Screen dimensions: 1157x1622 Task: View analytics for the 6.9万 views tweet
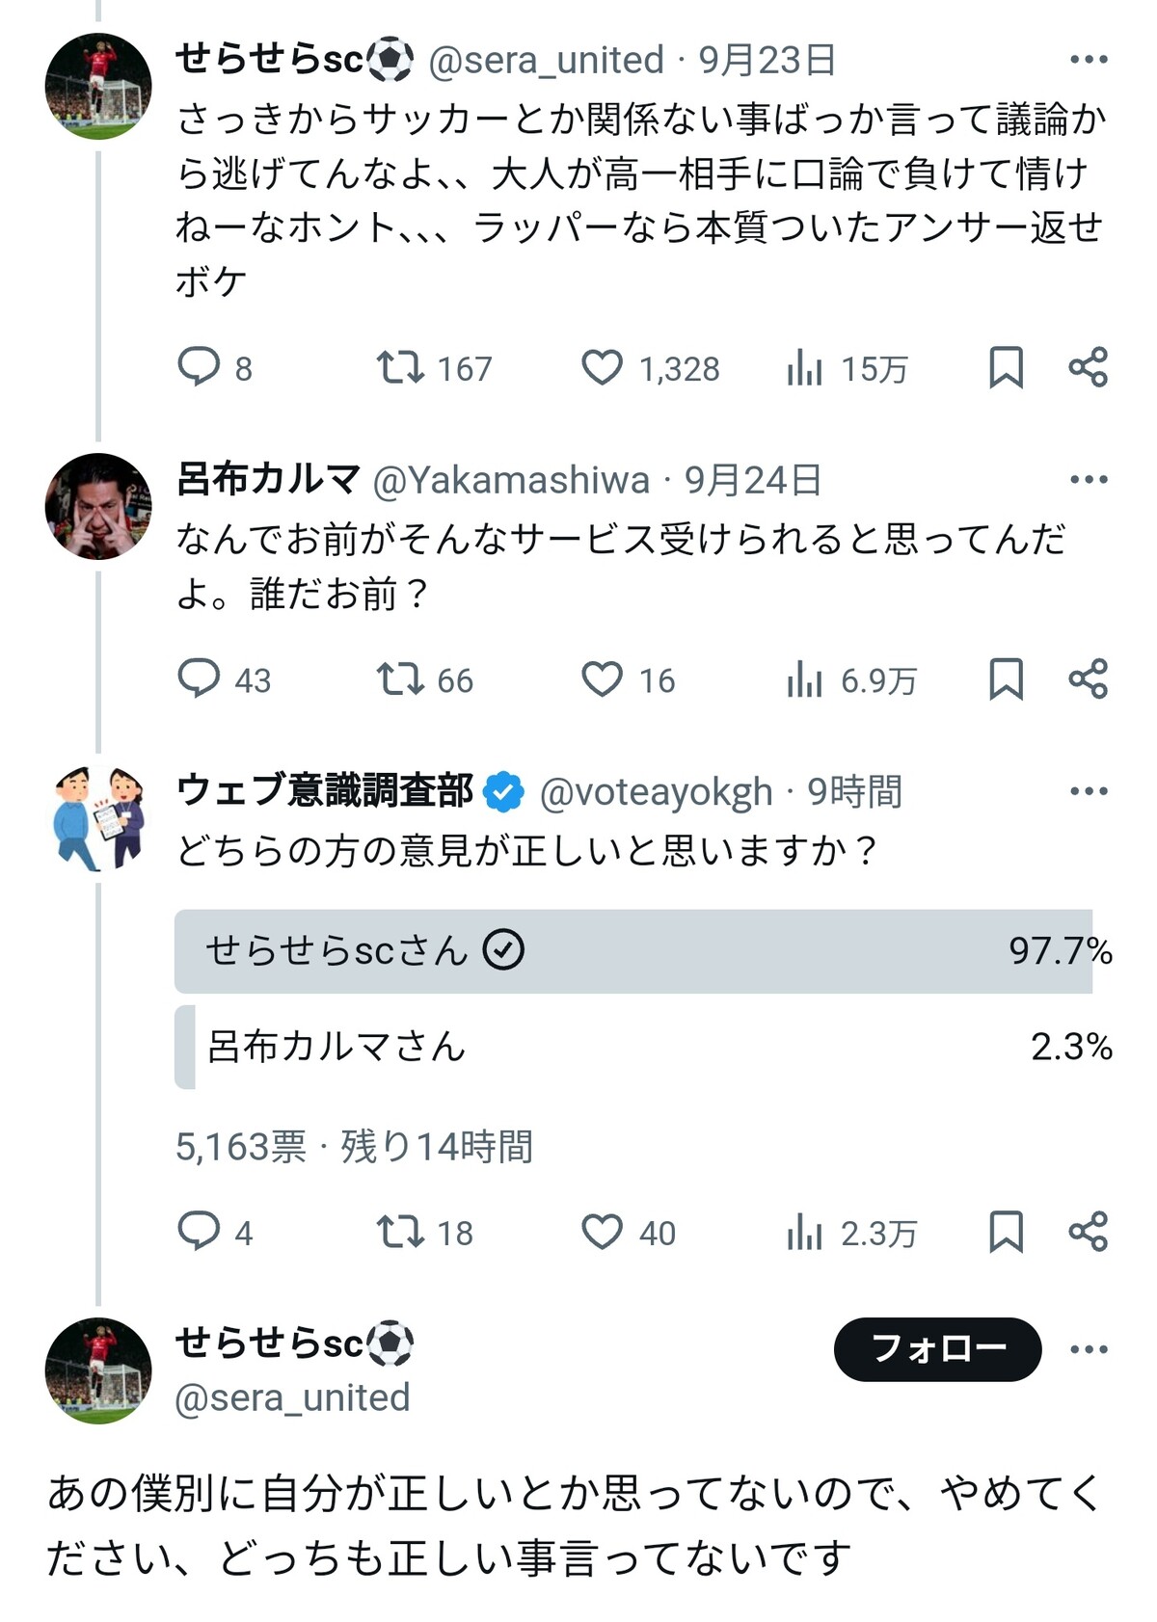pos(804,679)
